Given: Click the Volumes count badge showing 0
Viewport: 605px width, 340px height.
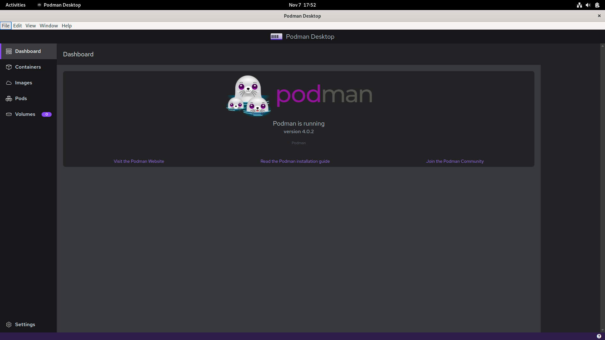Looking at the screenshot, I should pos(46,114).
